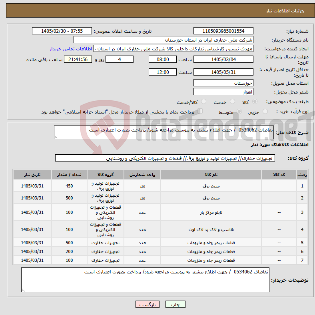Click the remaining days field showing 4
The height and width of the screenshot is (315, 315).
point(120,59)
